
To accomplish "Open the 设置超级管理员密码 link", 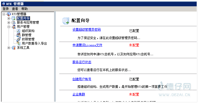I will tap(87, 30).
